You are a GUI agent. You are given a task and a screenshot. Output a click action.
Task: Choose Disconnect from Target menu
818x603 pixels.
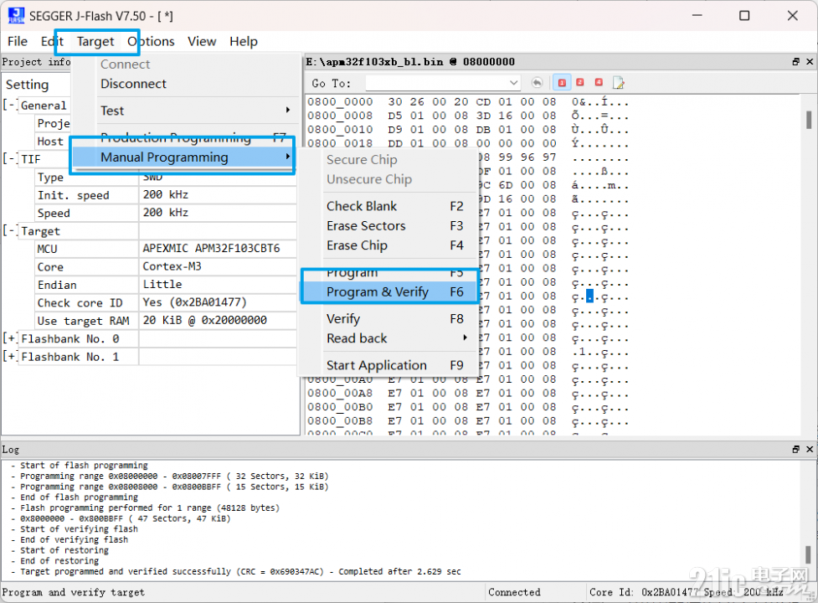(134, 84)
